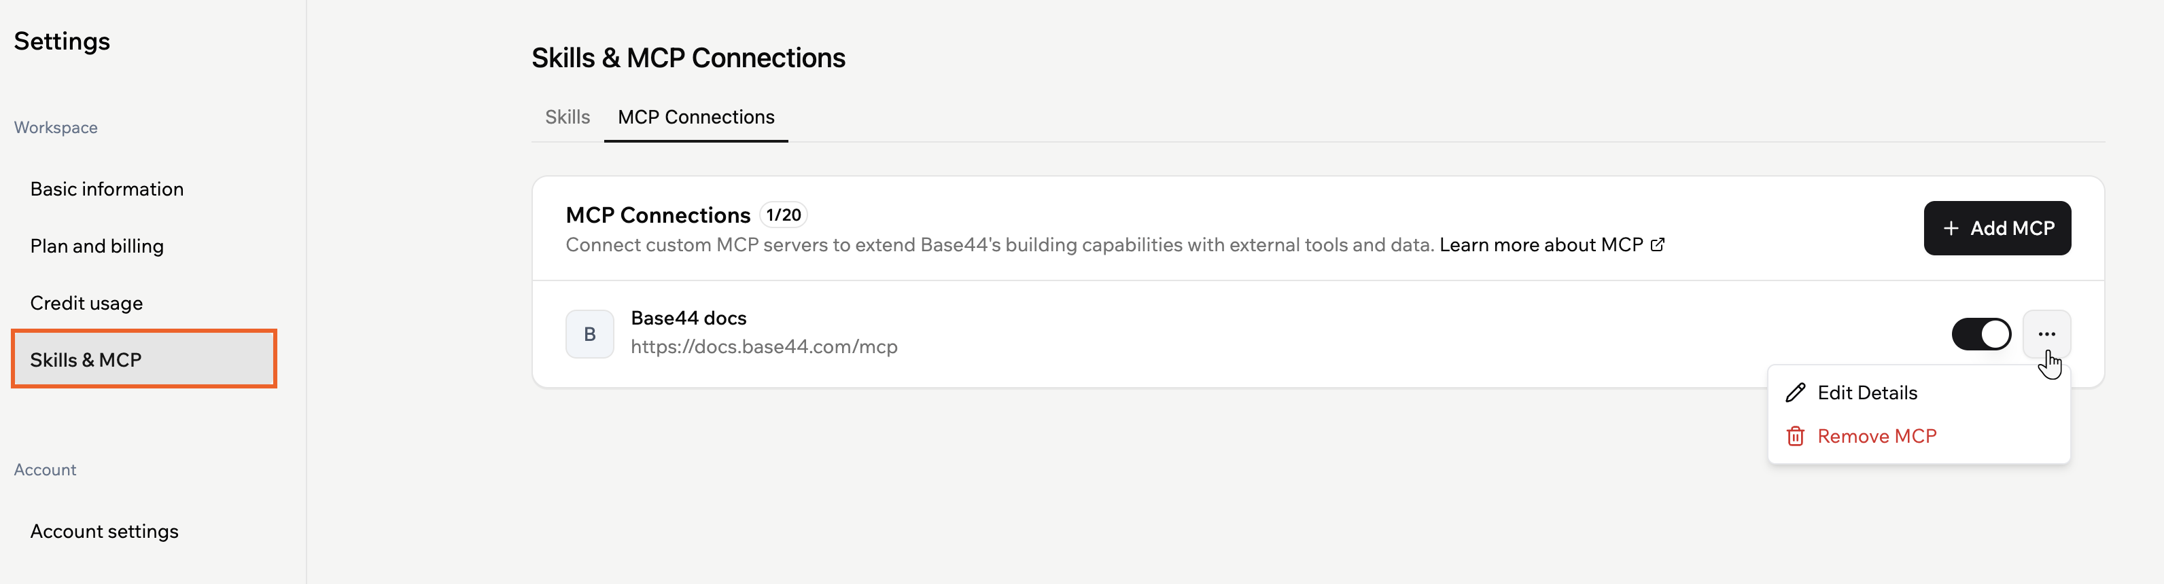The image size is (2164, 584).
Task: Click the trash icon beside Remove MCP
Action: click(x=1796, y=435)
